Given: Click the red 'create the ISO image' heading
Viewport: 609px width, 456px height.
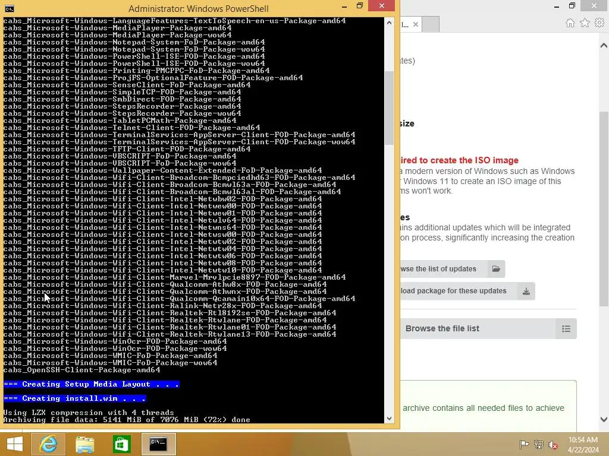Looking at the screenshot, I should click(460, 160).
